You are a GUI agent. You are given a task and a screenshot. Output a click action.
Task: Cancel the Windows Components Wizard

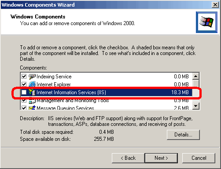[x=199, y=158]
